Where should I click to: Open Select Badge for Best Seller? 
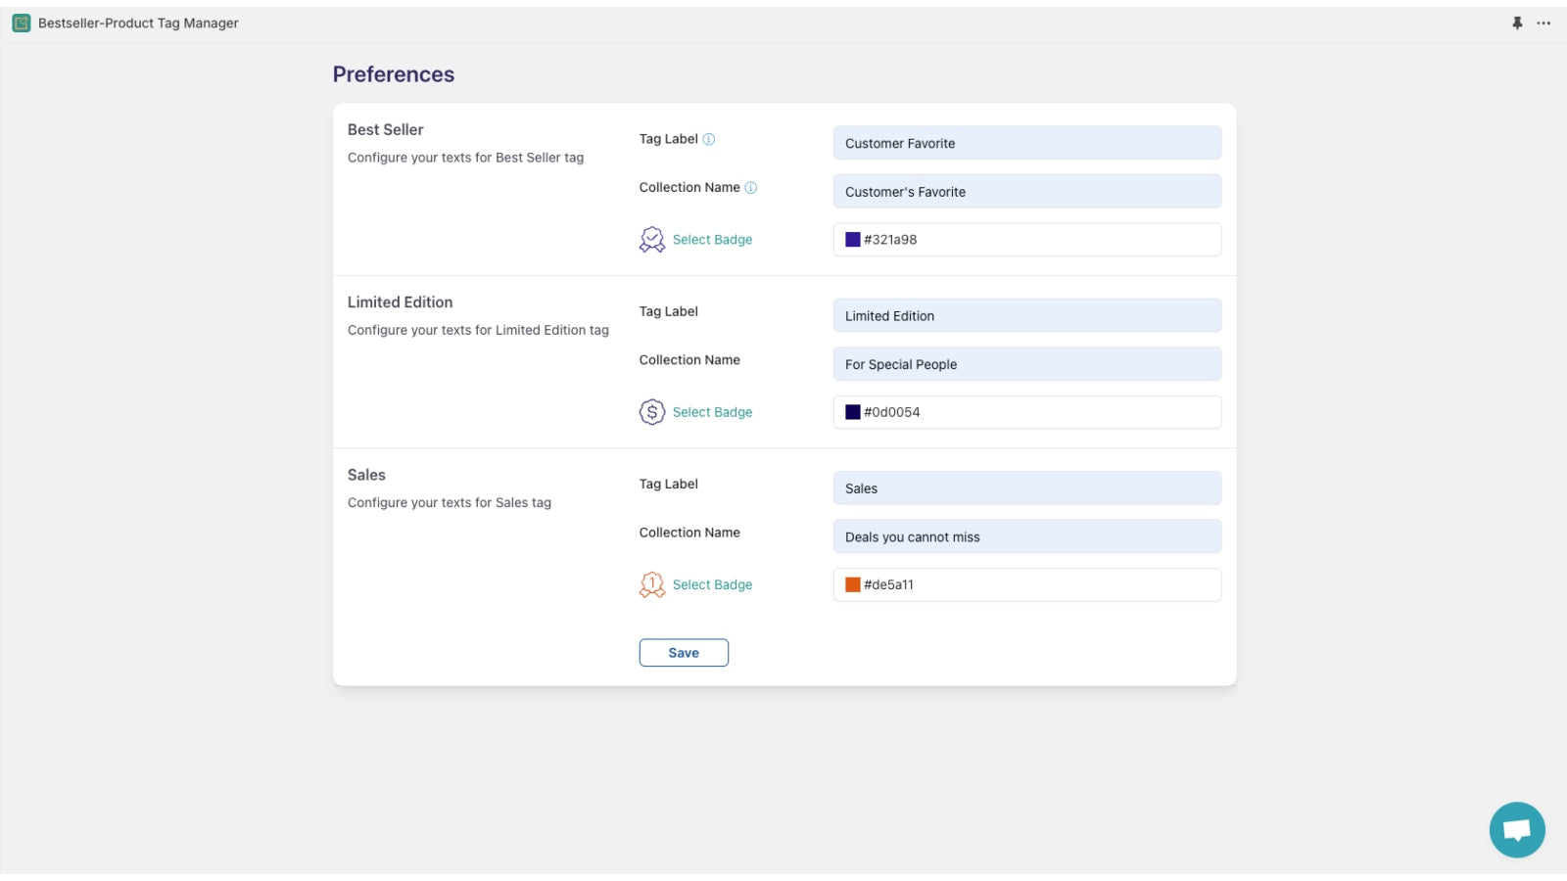[x=712, y=239]
